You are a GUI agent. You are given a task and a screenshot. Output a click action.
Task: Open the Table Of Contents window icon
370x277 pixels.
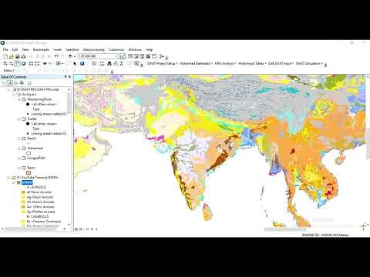click(130, 56)
